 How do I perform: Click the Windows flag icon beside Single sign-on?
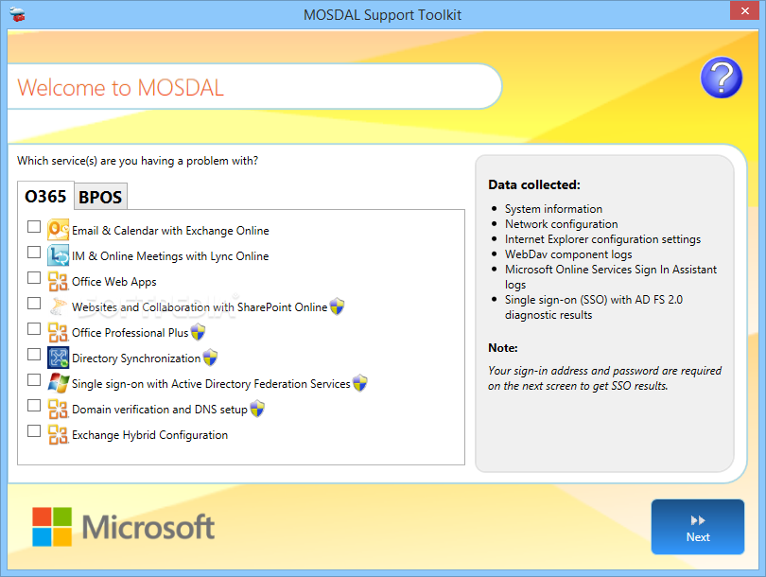click(x=58, y=383)
